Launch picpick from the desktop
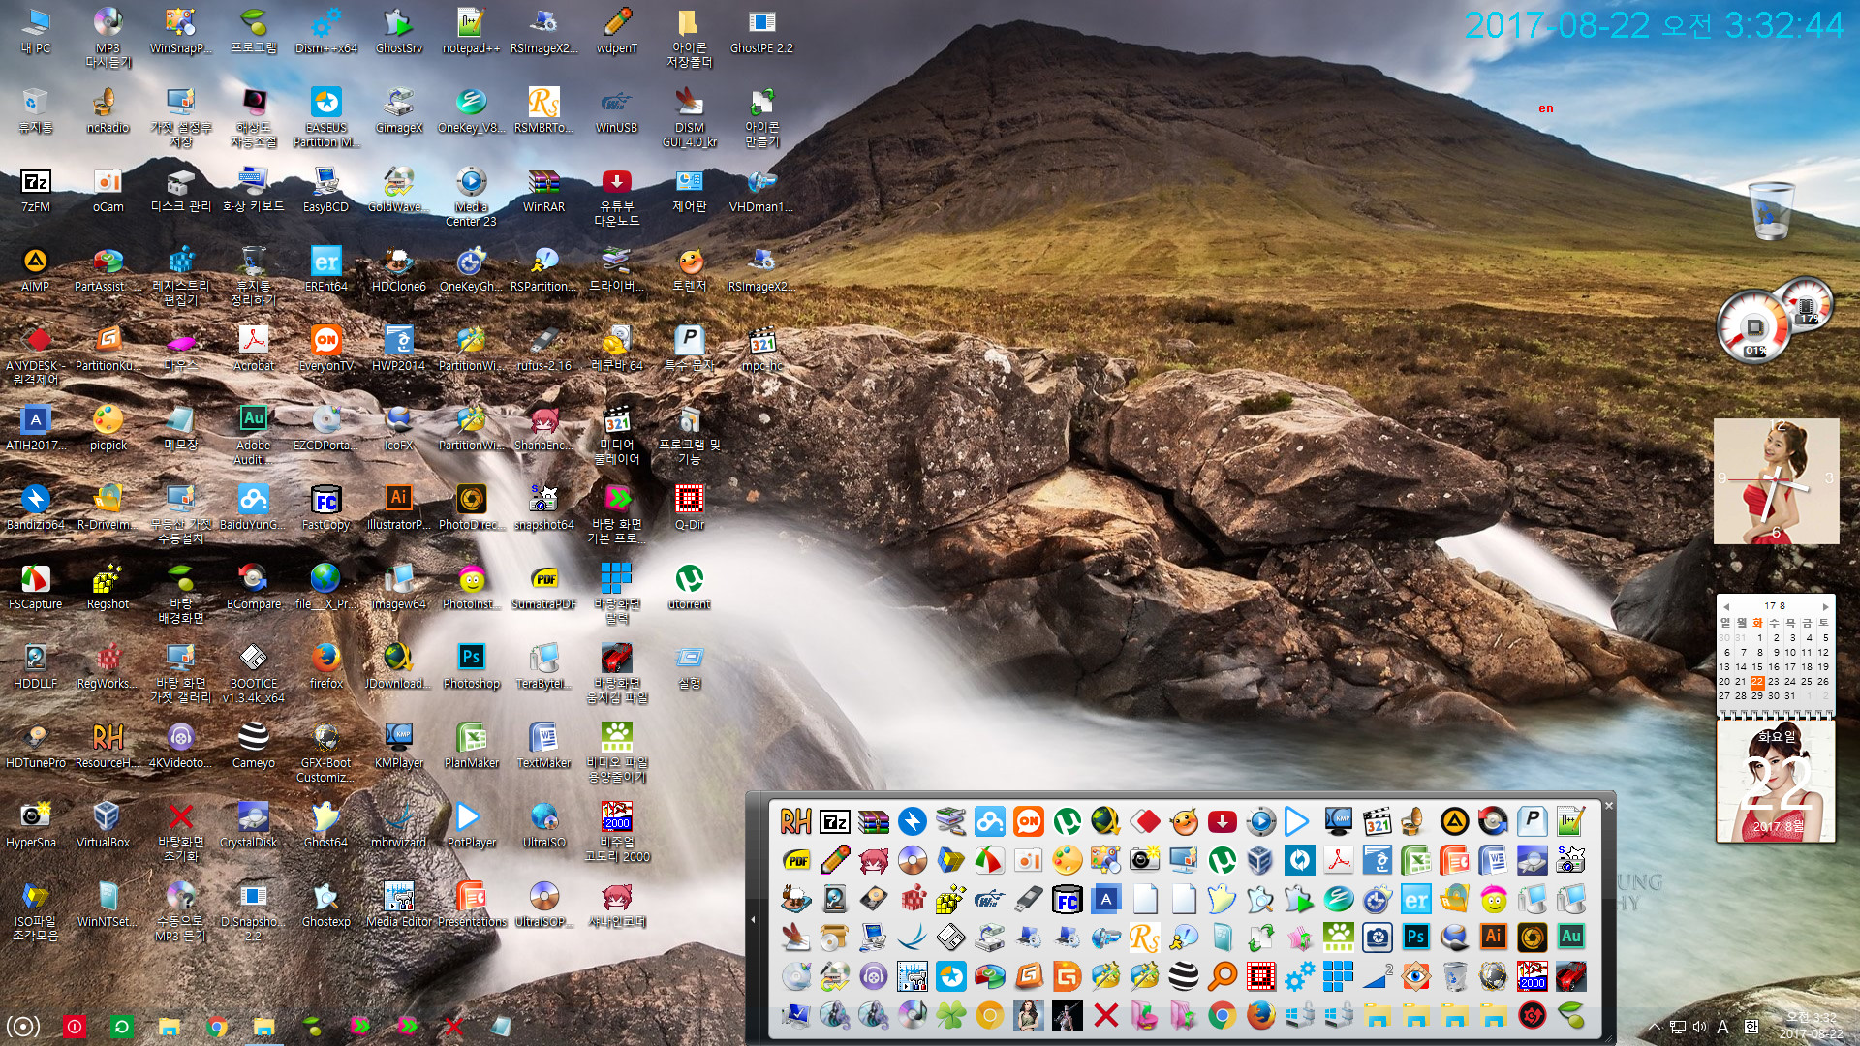This screenshot has width=1860, height=1046. pos(108,428)
